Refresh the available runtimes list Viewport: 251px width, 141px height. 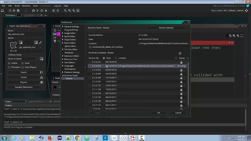click(x=180, y=53)
